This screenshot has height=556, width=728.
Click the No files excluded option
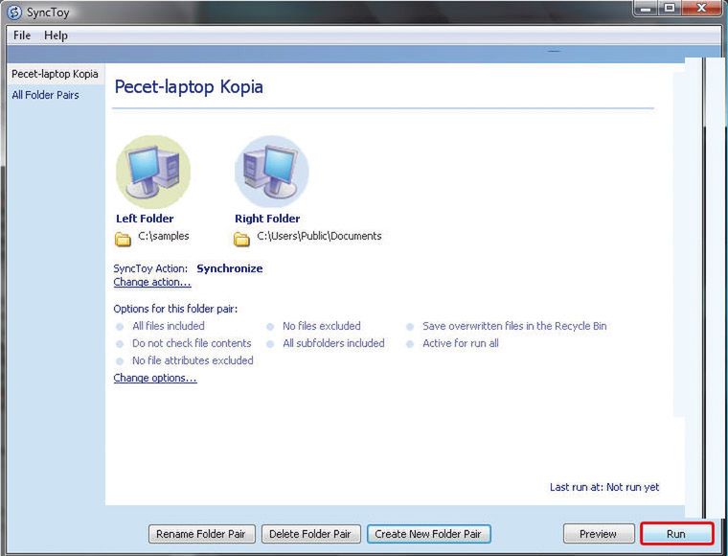[321, 326]
